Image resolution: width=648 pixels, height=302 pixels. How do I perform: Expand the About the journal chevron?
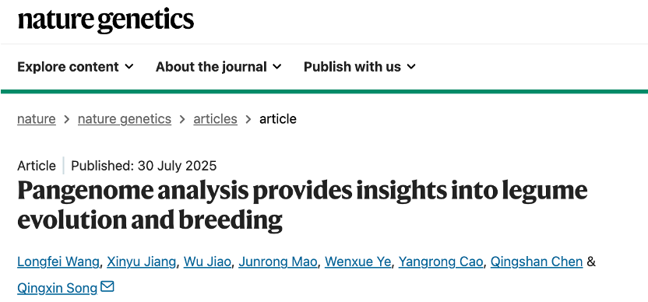277,66
